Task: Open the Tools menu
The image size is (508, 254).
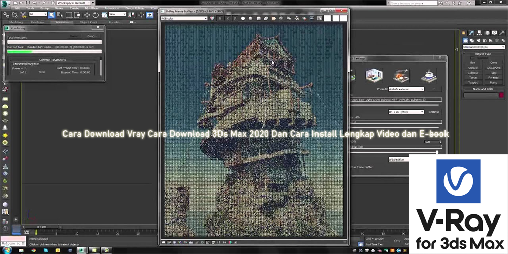Action: (30, 8)
